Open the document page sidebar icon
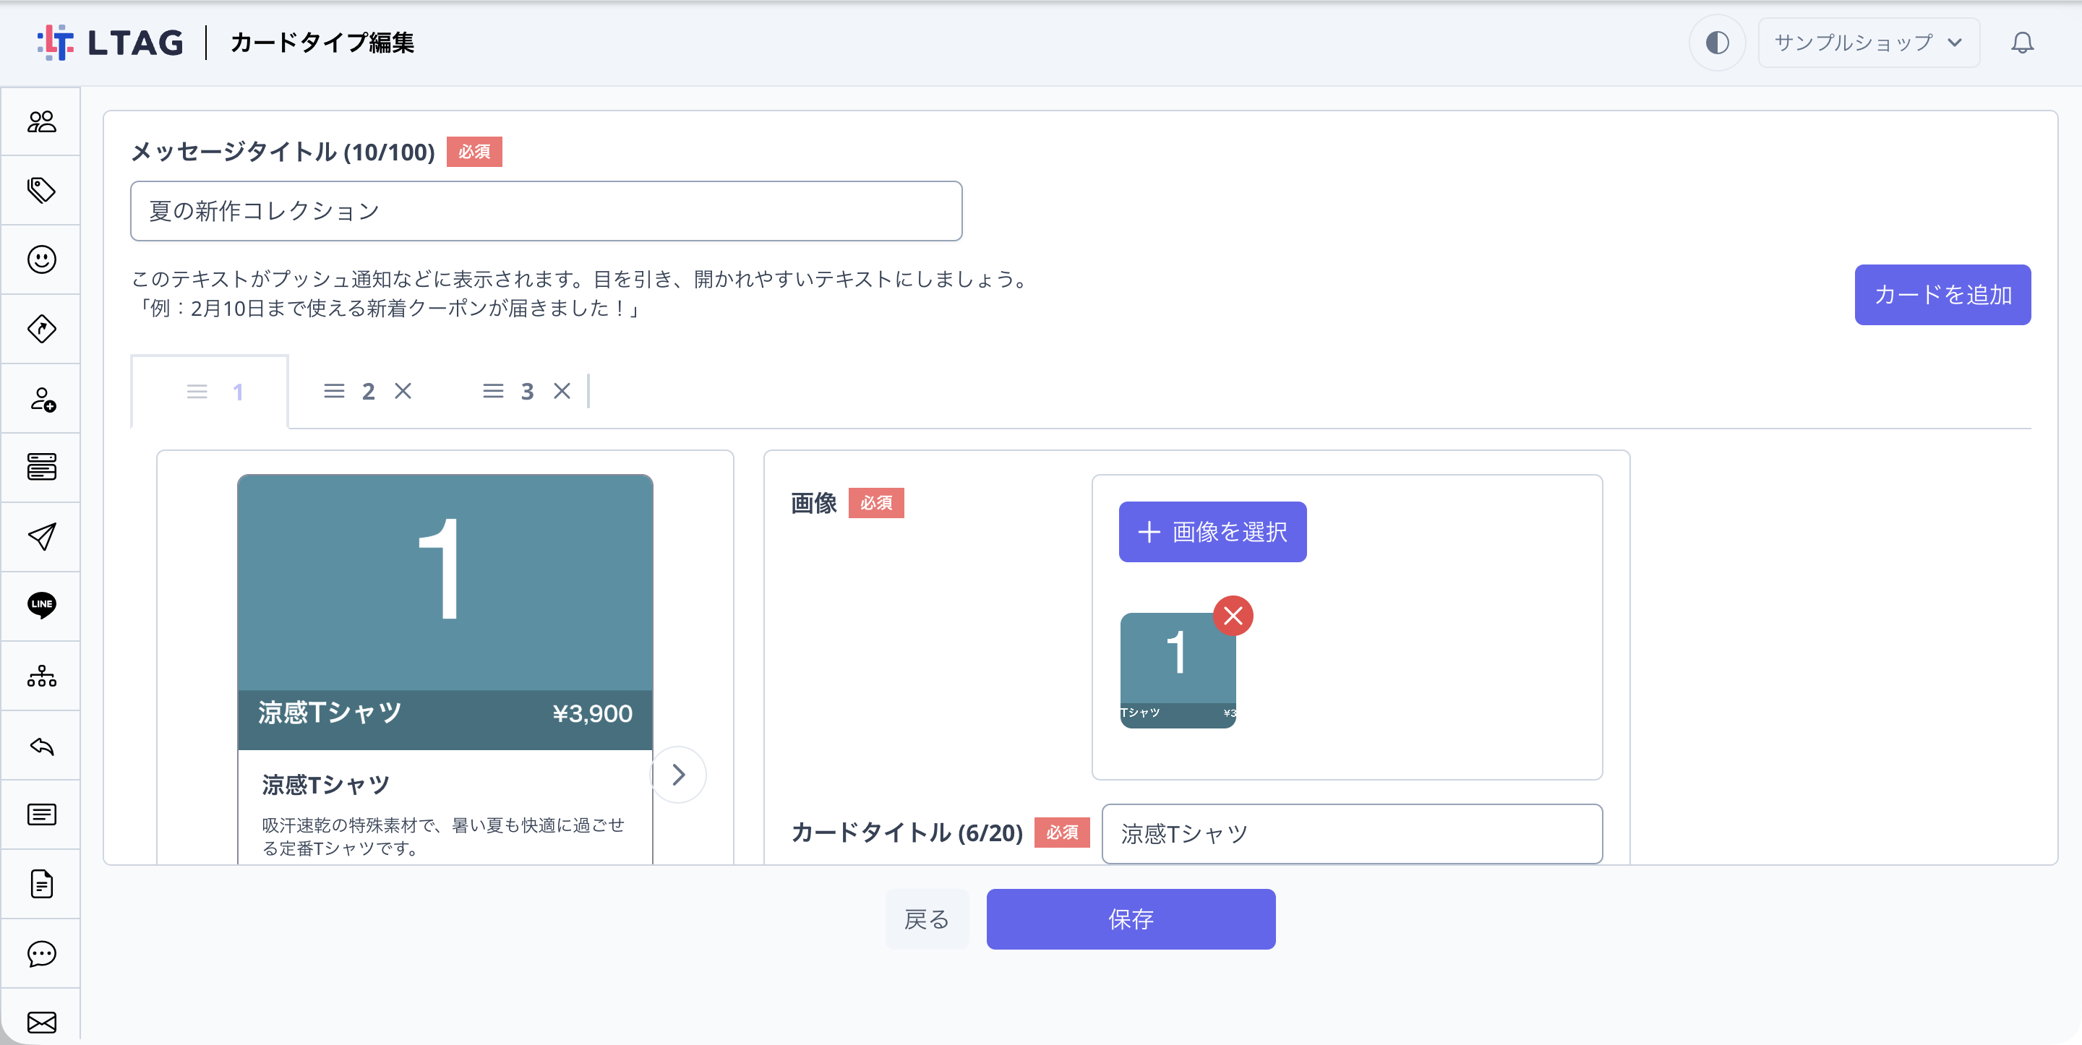Image resolution: width=2082 pixels, height=1045 pixels. click(x=41, y=884)
